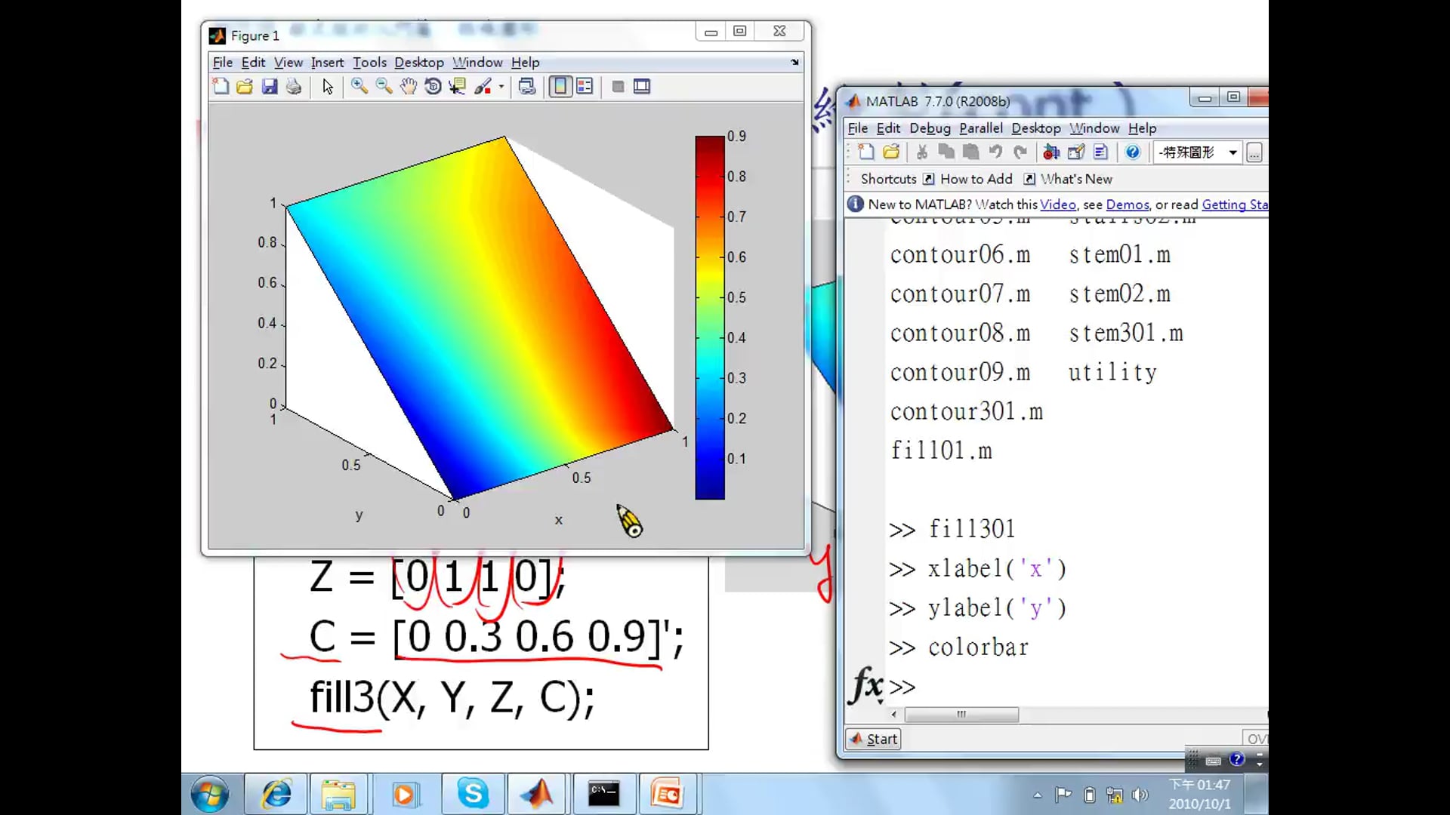Click the Link Plot icon
Screen dimensions: 1450x815
(x=527, y=87)
